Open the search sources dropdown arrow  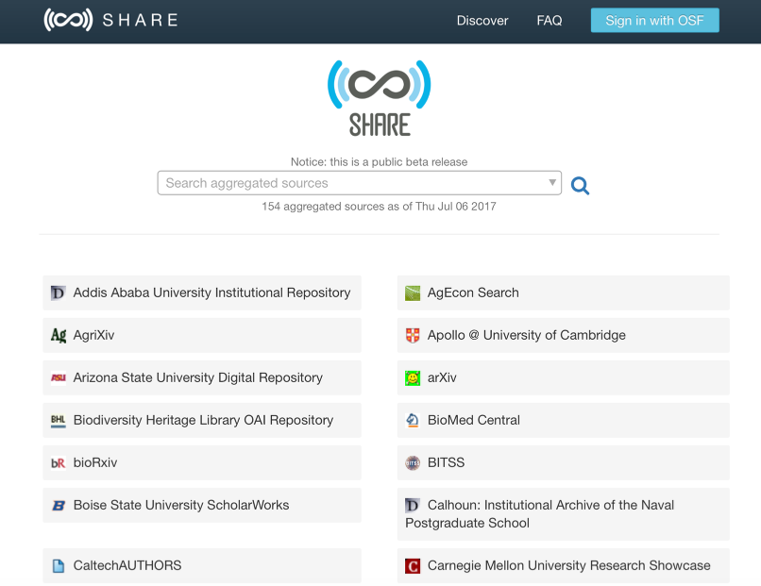click(551, 183)
